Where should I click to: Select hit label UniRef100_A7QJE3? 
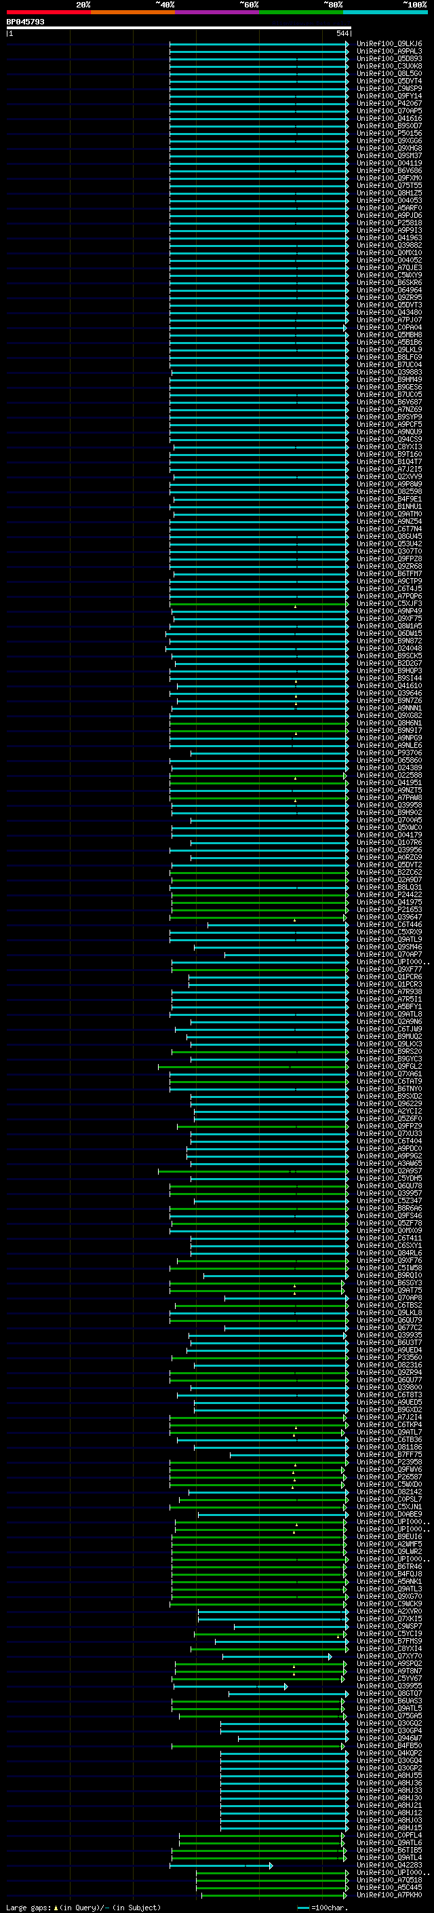click(x=389, y=267)
